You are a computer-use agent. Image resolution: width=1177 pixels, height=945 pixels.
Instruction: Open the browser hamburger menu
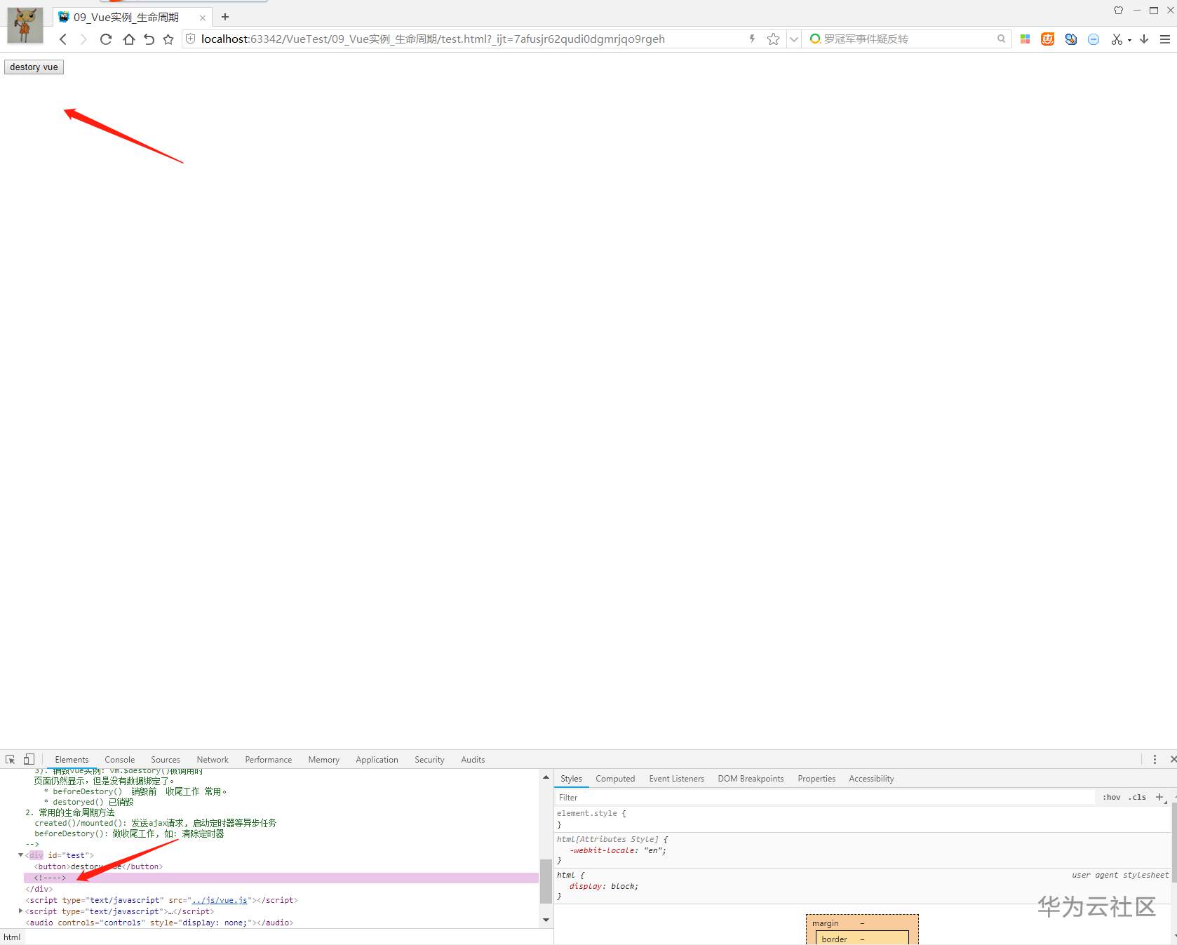1165,39
